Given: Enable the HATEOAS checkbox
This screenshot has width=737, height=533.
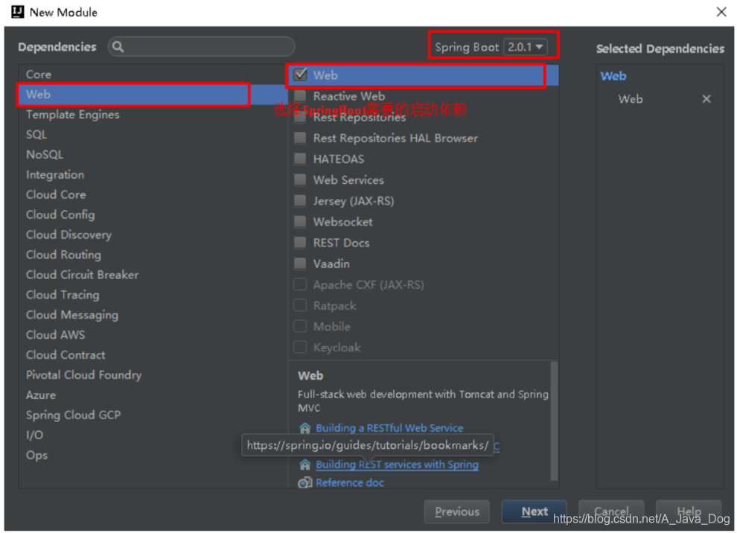Looking at the screenshot, I should [300, 159].
